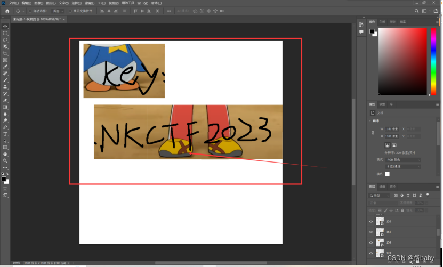Select the Crop tool
The image size is (443, 267).
pos(5,53)
